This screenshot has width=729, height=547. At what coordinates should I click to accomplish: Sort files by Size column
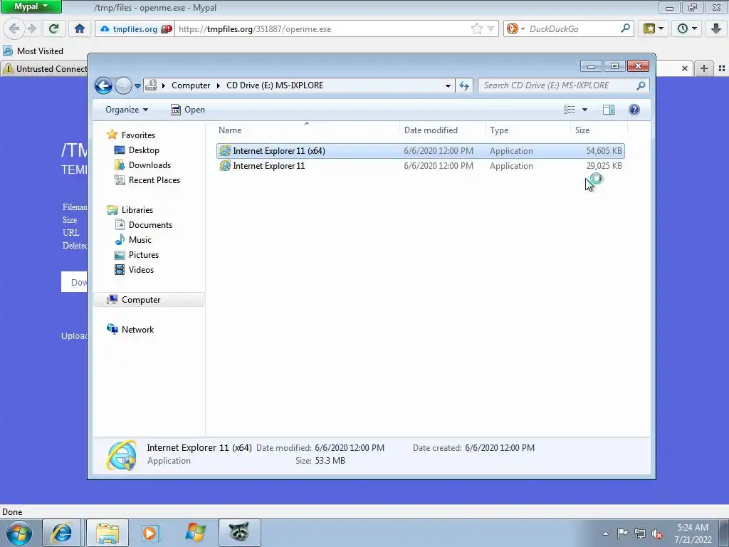point(599,130)
